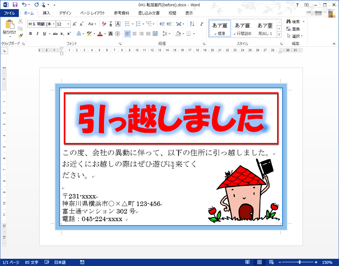
Task: Toggle italic formatting
Action: click(x=38, y=34)
